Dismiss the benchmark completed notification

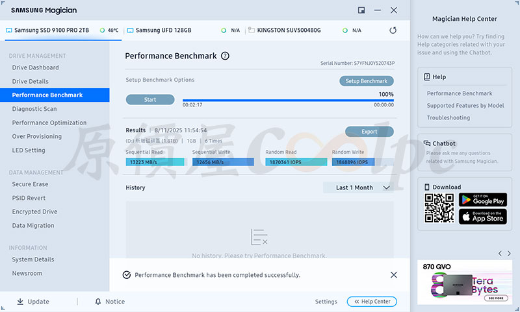[x=394, y=275]
